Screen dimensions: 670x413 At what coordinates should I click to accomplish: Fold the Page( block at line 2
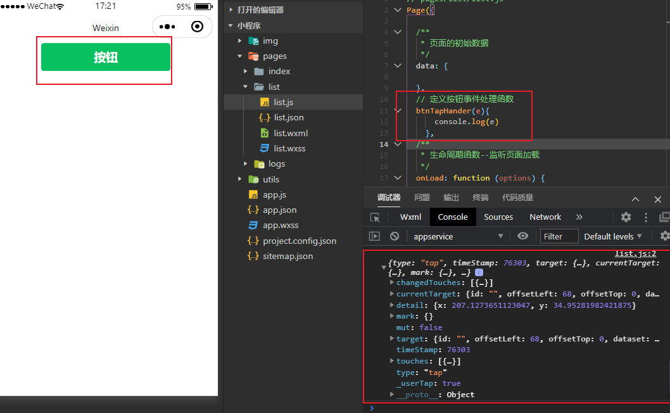click(x=398, y=10)
